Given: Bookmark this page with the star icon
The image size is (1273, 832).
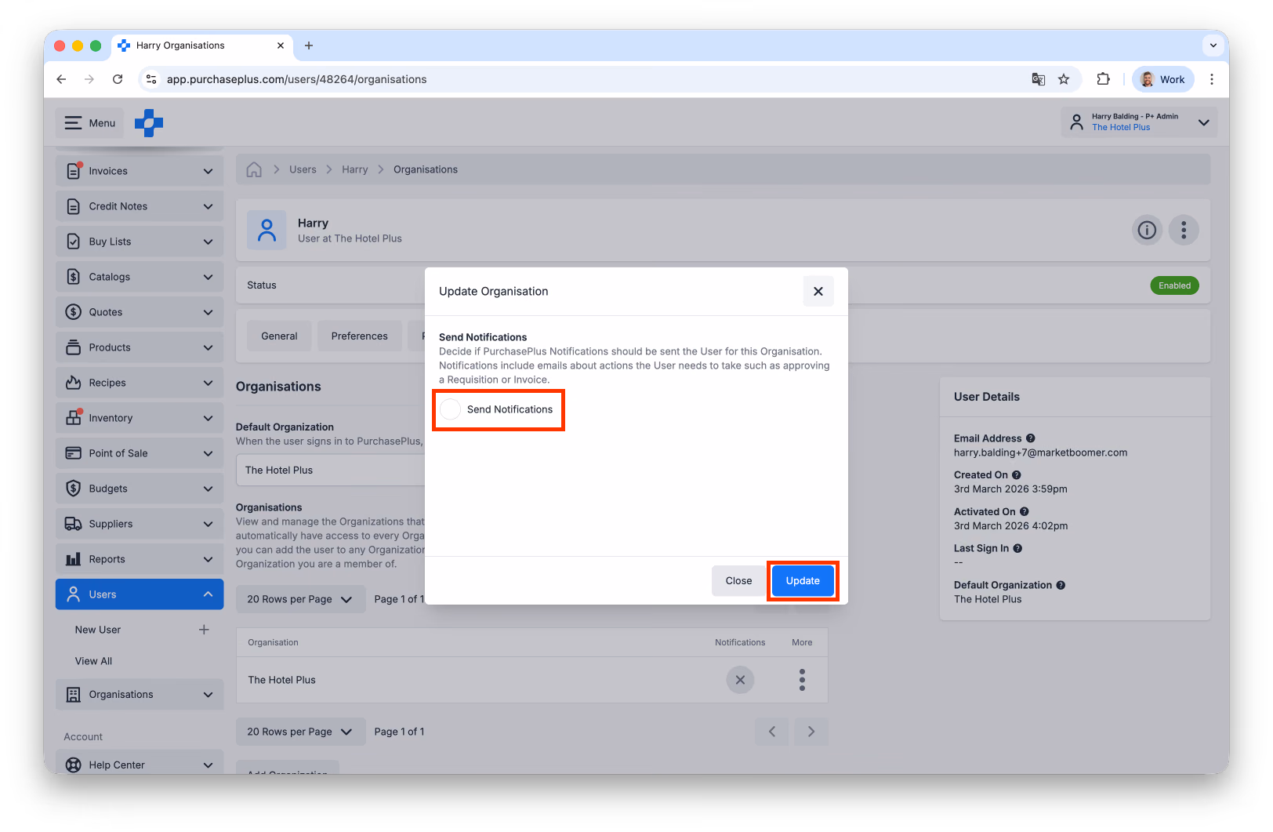Looking at the screenshot, I should (x=1064, y=79).
